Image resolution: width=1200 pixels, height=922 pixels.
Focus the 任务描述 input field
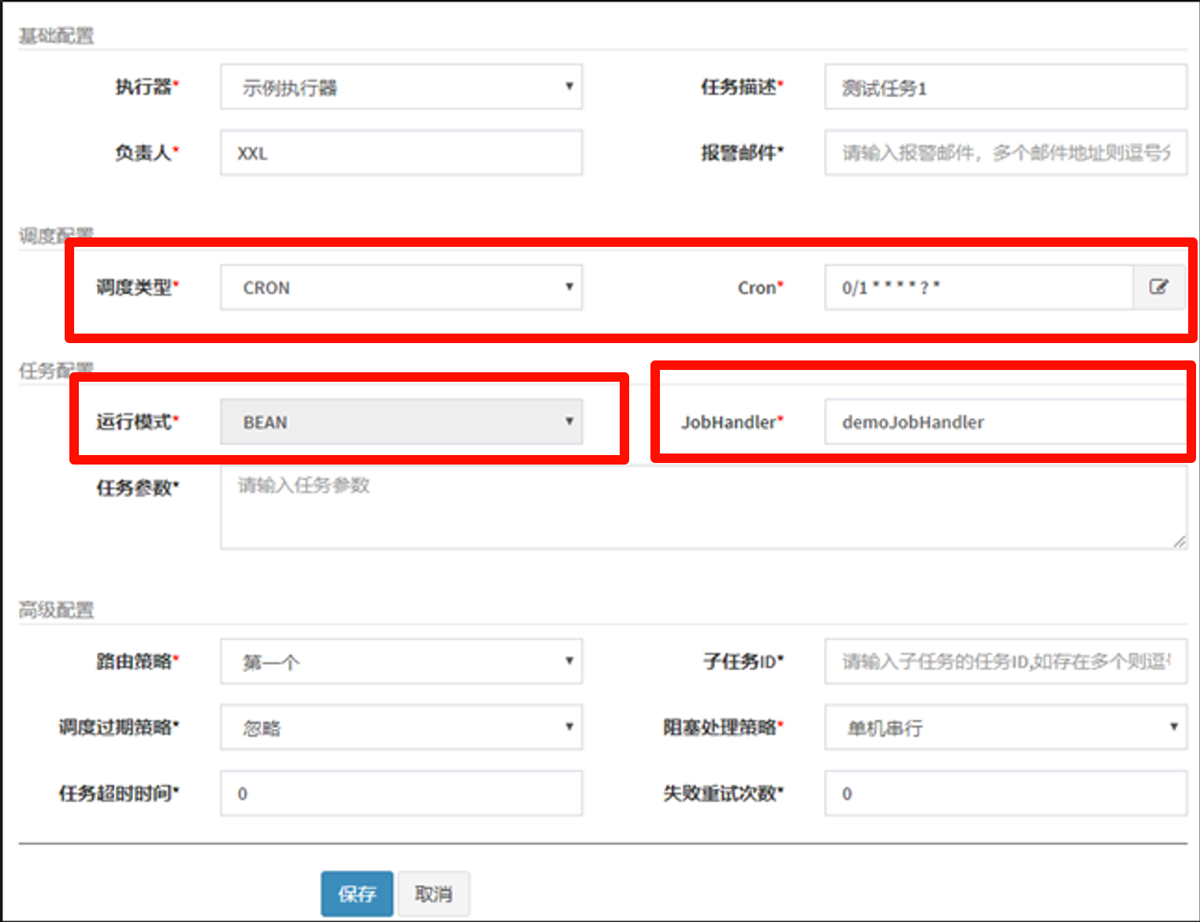pos(1005,87)
